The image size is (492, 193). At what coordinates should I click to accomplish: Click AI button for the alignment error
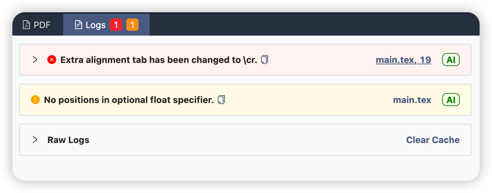pyautogui.click(x=451, y=60)
